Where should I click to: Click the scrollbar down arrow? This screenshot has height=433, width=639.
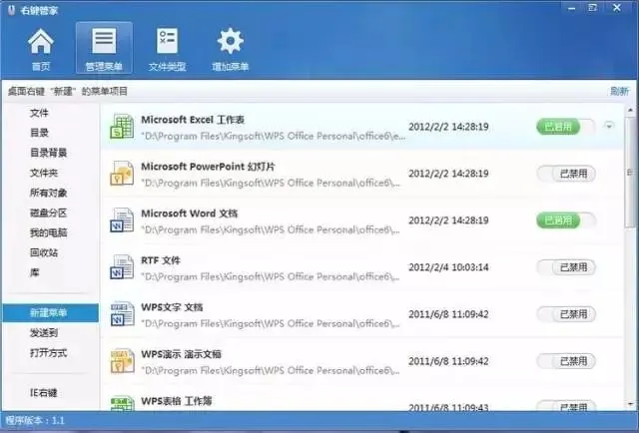(x=630, y=404)
